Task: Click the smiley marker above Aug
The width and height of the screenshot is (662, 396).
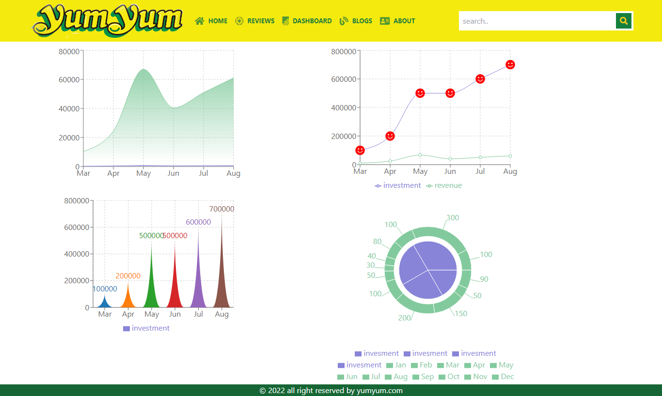Action: pos(510,64)
